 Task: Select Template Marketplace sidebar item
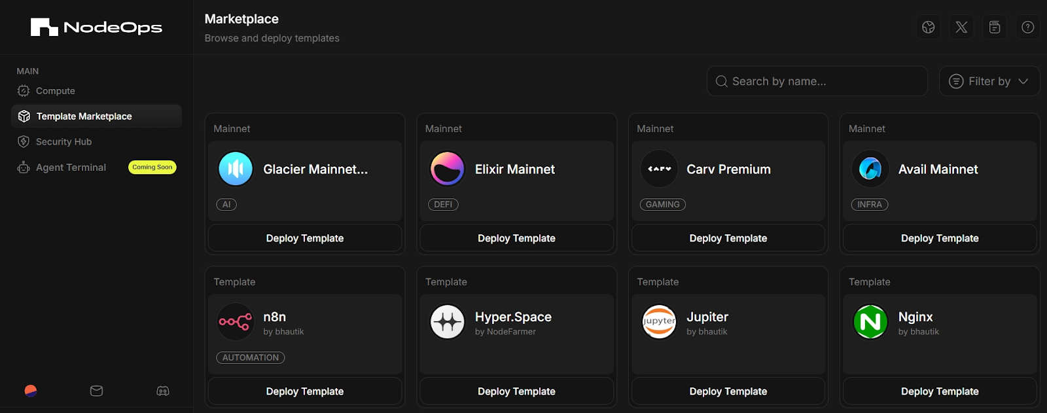96,117
